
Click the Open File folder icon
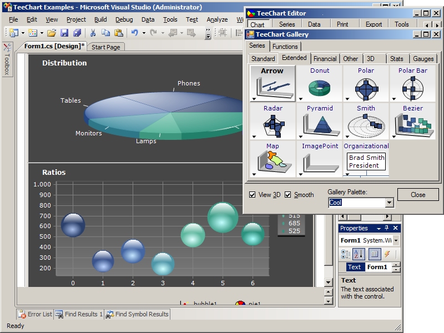click(x=52, y=33)
